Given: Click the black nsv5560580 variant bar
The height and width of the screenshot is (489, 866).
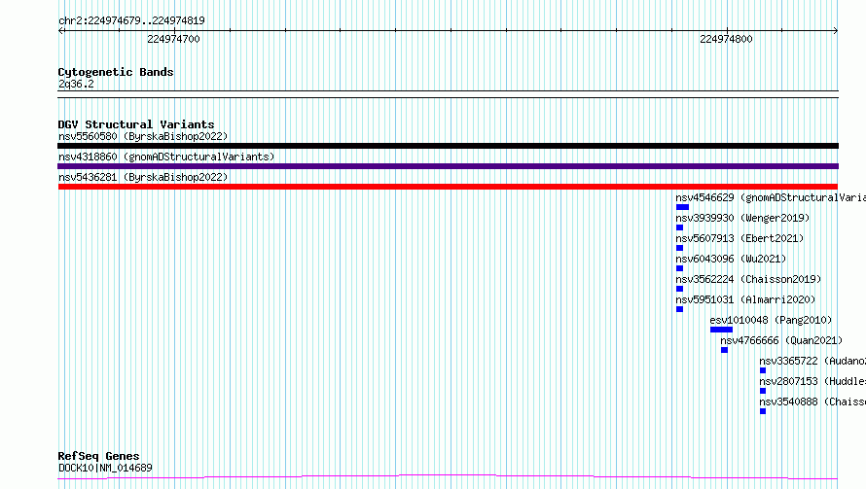Looking at the screenshot, I should [x=448, y=146].
